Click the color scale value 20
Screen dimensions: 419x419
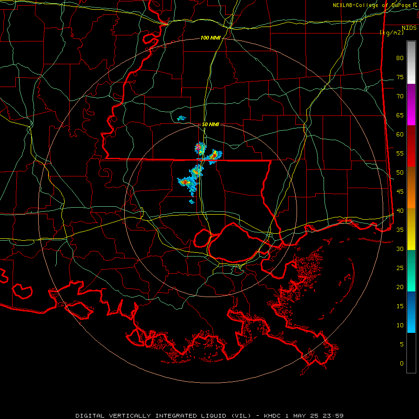coord(400,287)
